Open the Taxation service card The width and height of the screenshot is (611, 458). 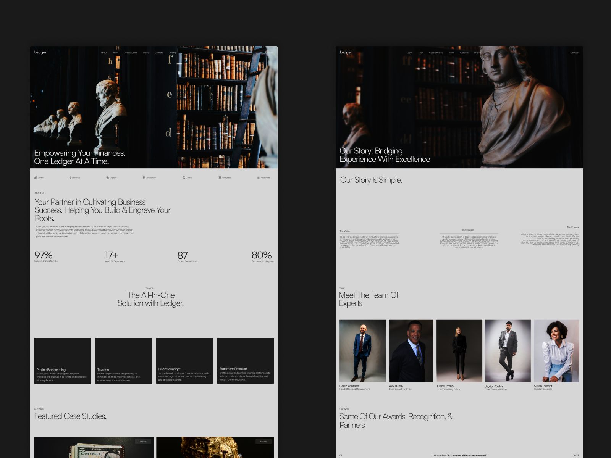point(123,361)
